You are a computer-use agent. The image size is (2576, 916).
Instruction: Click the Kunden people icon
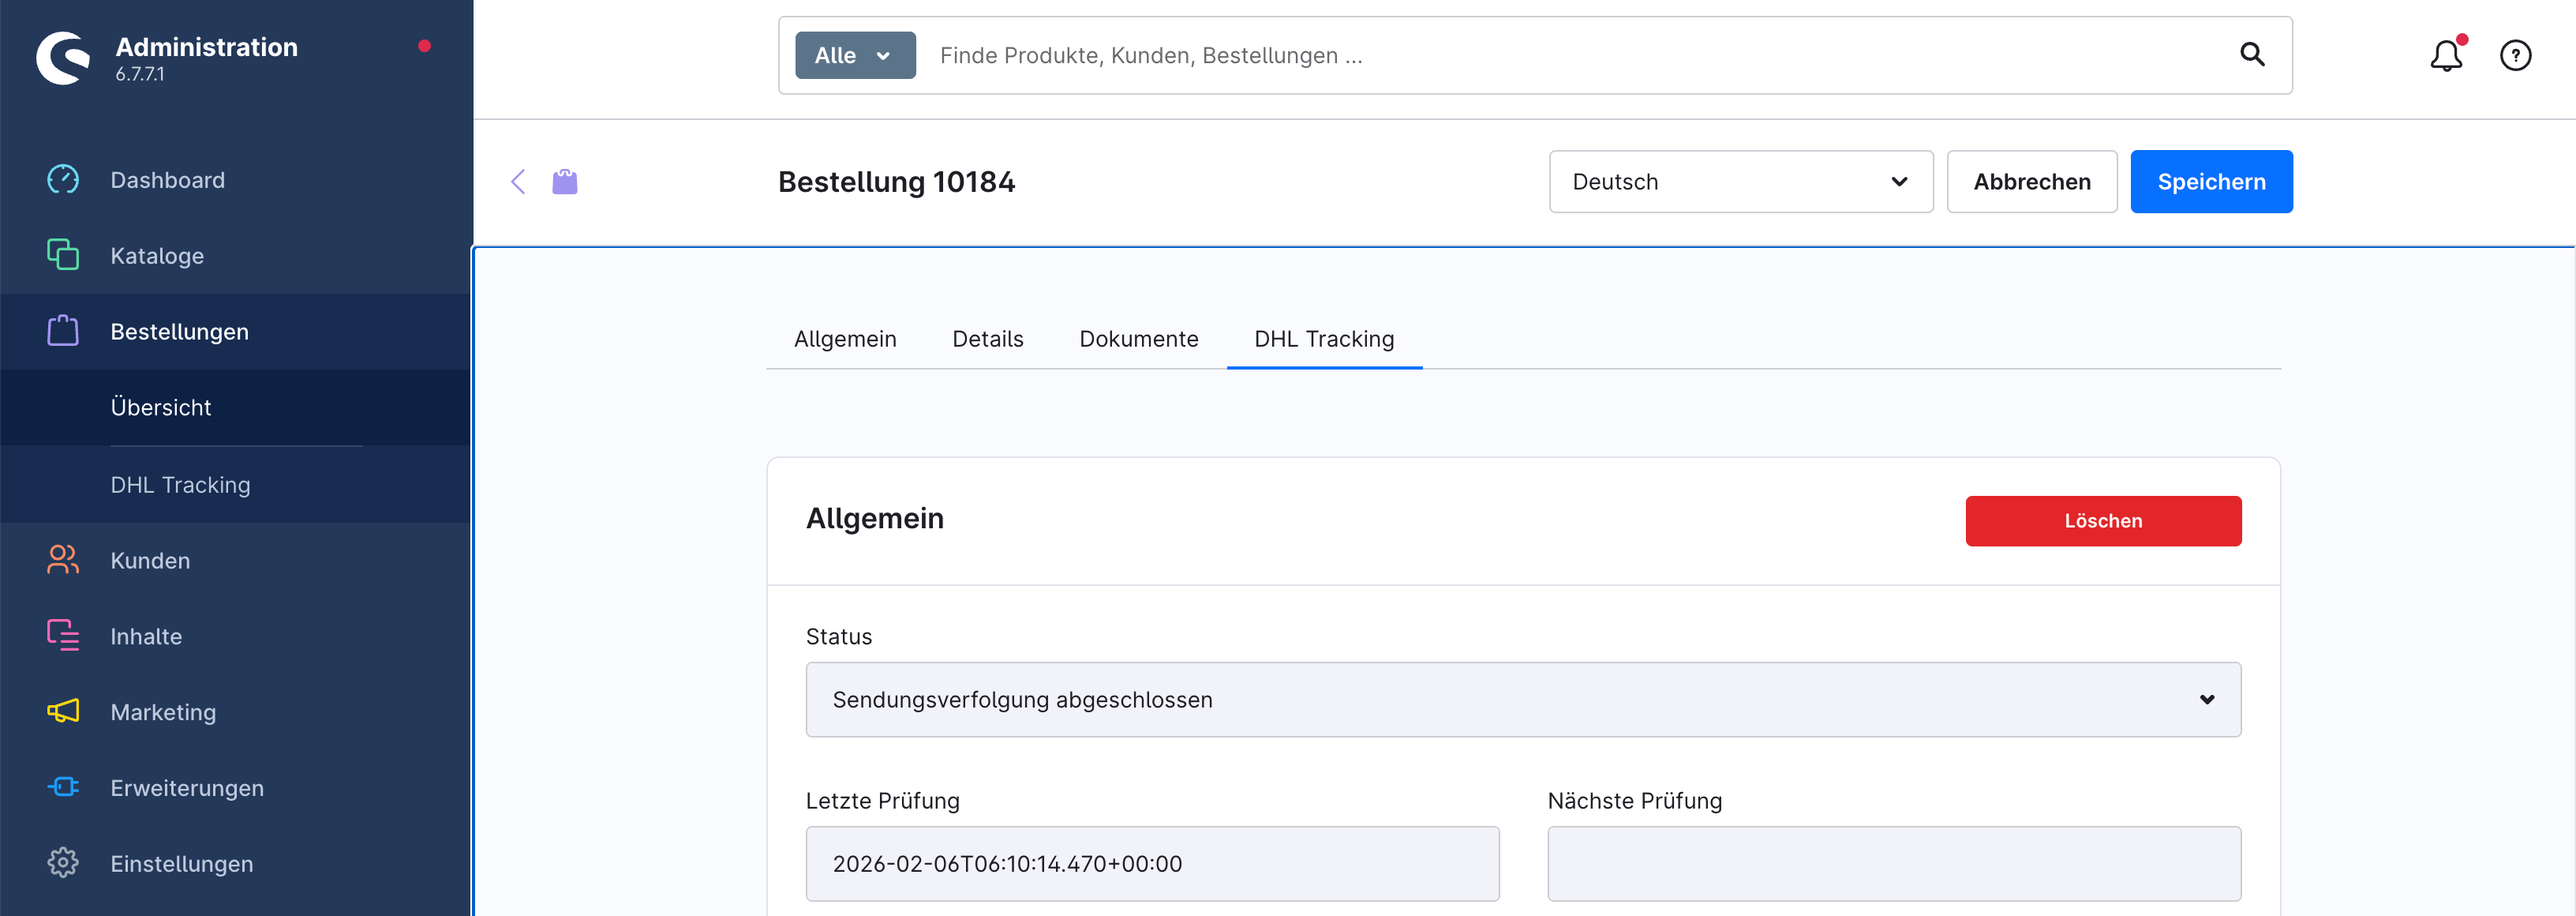click(63, 560)
